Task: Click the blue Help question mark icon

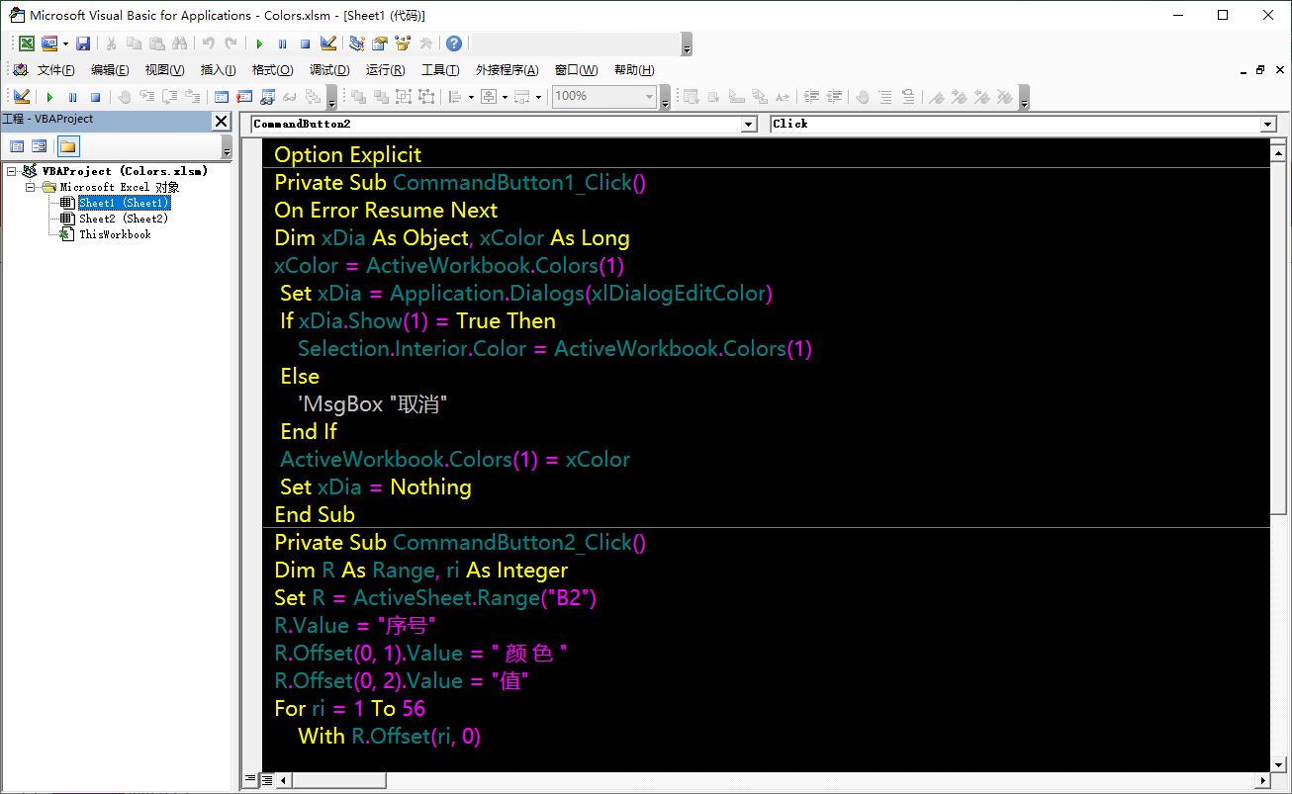Action: 454,44
